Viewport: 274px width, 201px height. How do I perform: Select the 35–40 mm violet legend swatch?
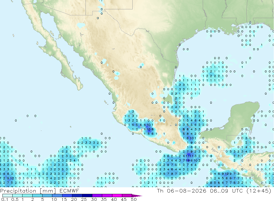[x=107, y=196]
